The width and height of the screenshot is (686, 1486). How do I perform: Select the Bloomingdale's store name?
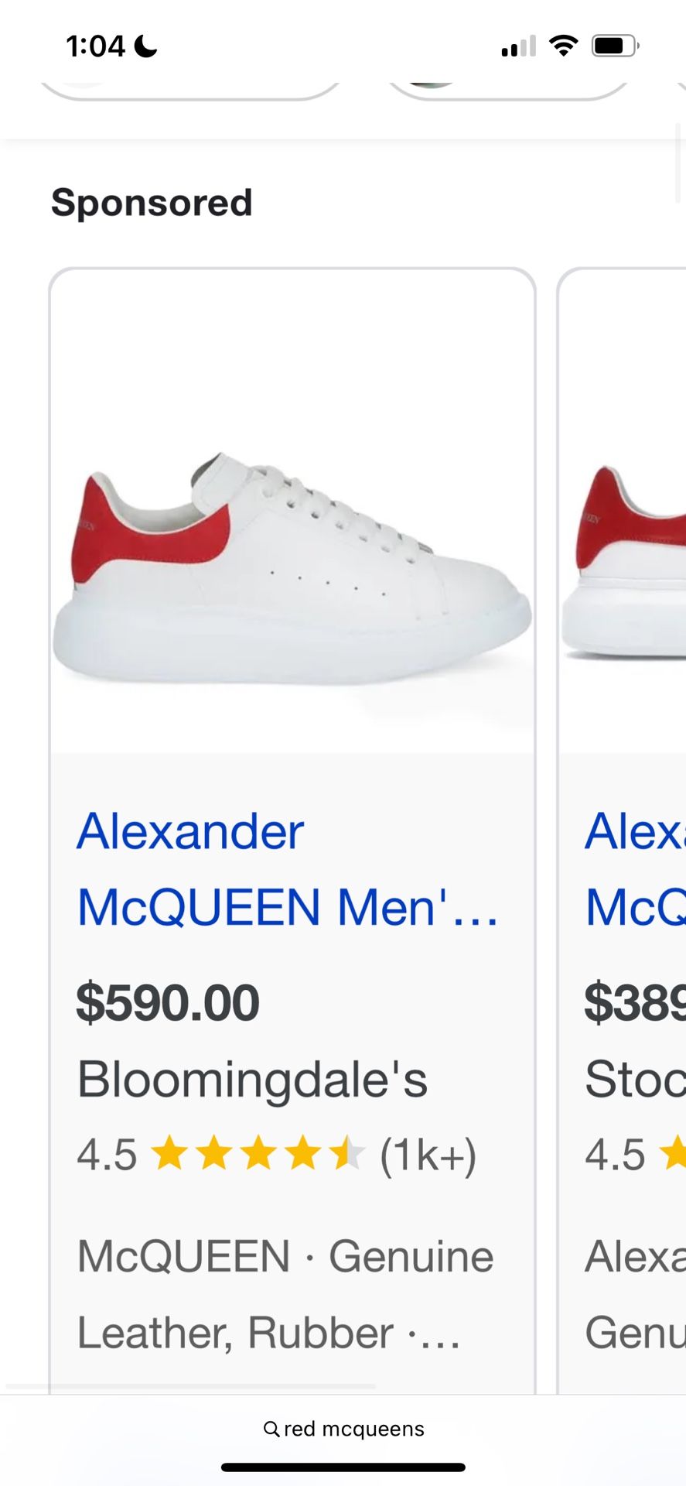[252, 1079]
